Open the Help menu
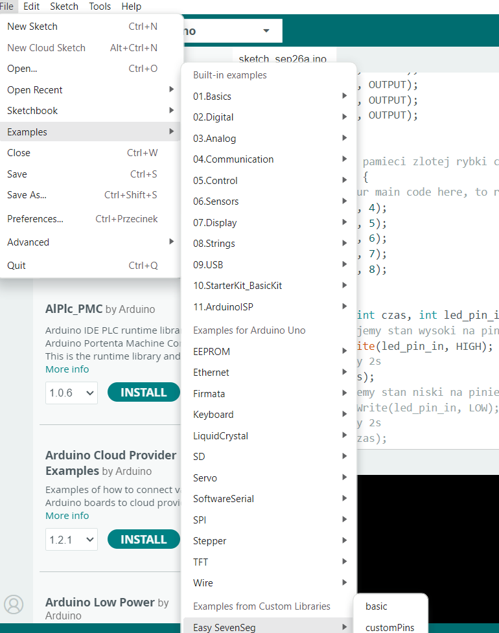This screenshot has height=633, width=499. pos(131,6)
